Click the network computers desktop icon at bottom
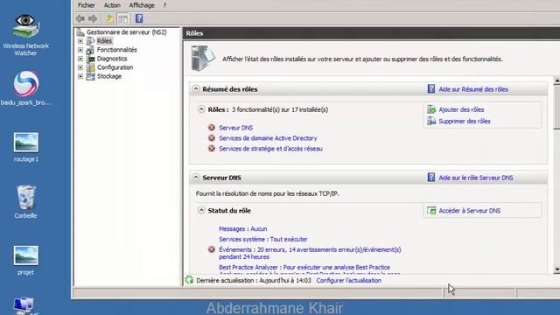The height and width of the screenshot is (315, 560). 25,305
